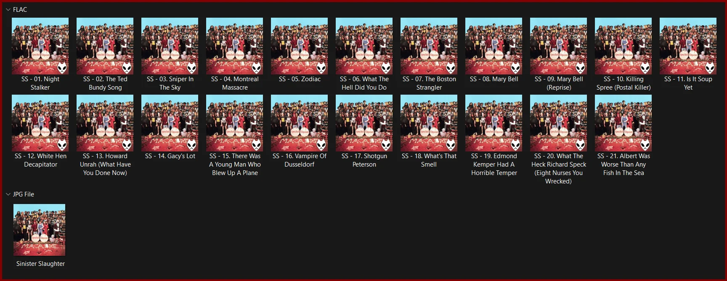
Task: Select the 'SS - 02. The Ted Bundy Song' thumbnail
Action: [105, 46]
